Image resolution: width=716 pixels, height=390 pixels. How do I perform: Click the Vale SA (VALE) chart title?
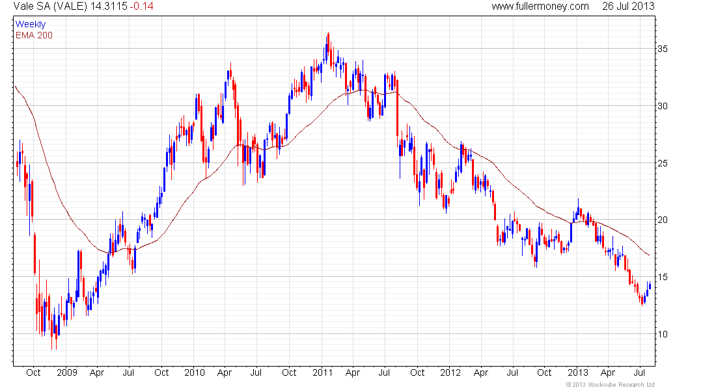[x=49, y=6]
